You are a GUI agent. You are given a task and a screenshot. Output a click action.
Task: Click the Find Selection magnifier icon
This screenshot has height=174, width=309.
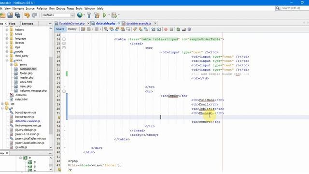pyautogui.click(x=106, y=29)
